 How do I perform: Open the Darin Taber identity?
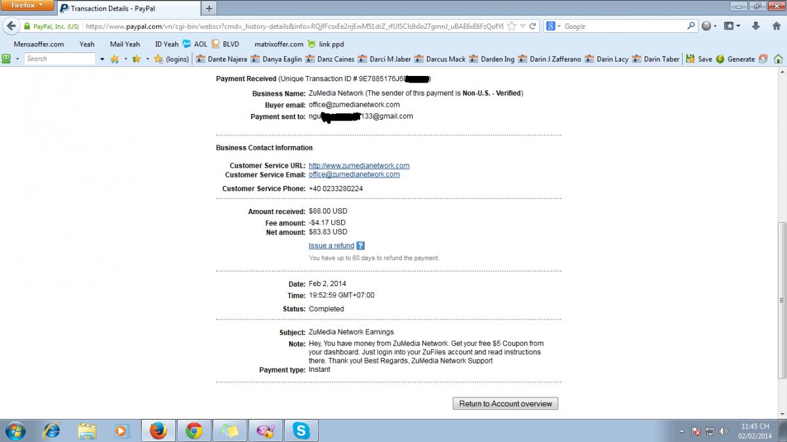656,59
